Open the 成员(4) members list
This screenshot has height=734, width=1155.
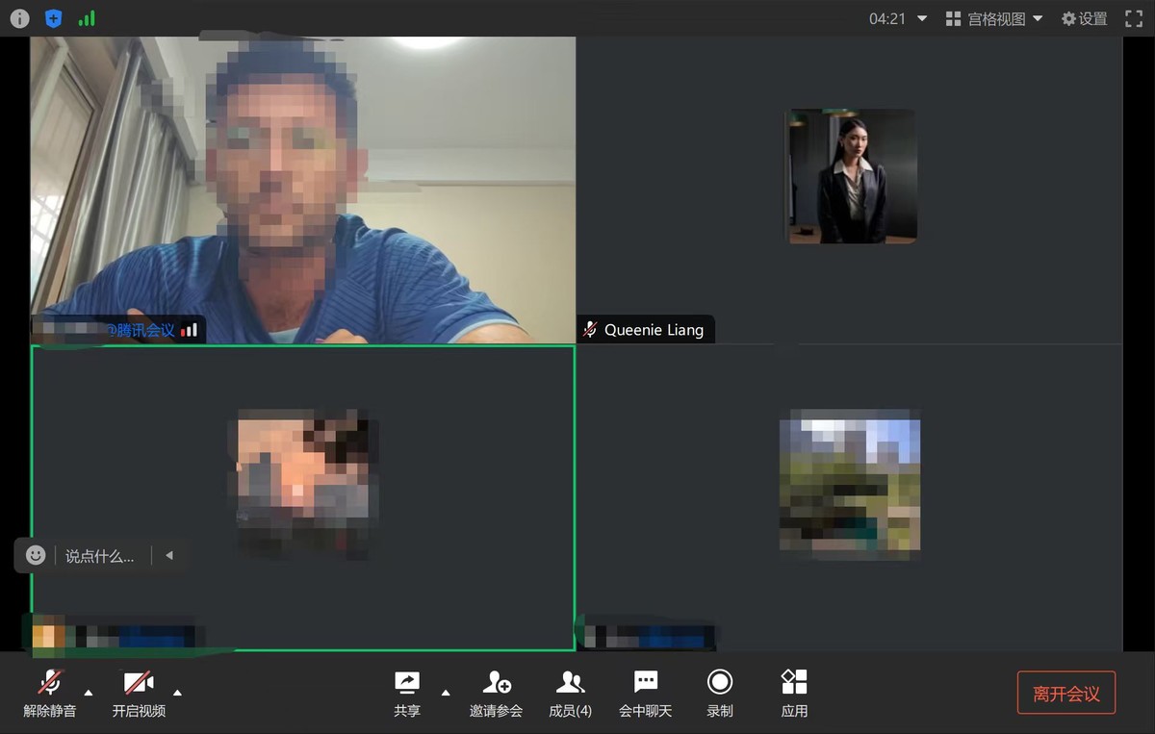coord(570,693)
